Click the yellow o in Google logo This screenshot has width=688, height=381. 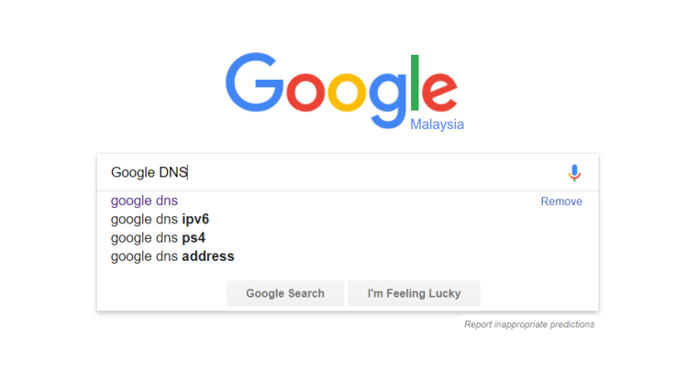click(x=347, y=93)
